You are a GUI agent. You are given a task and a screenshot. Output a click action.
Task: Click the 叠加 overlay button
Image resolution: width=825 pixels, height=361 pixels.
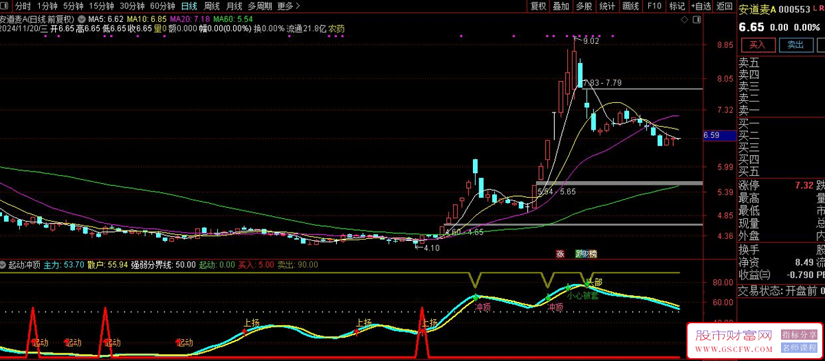[561, 6]
